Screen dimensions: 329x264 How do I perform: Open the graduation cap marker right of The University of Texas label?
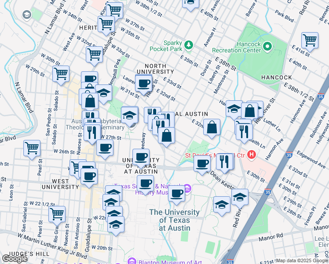click(x=222, y=205)
